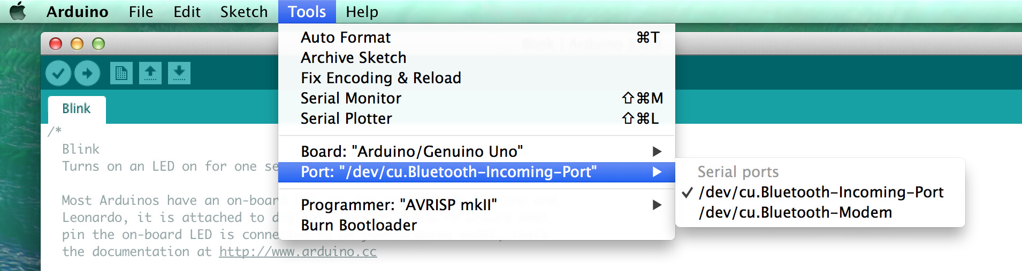Expand the Board submenu arrow
Image resolution: width=1022 pixels, height=271 pixels.
tap(657, 152)
